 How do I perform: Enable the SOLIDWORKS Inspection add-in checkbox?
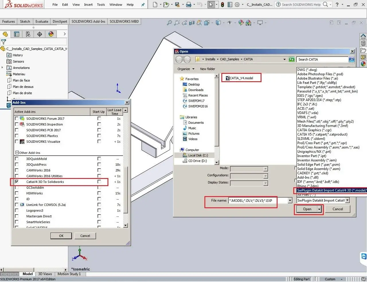17,124
